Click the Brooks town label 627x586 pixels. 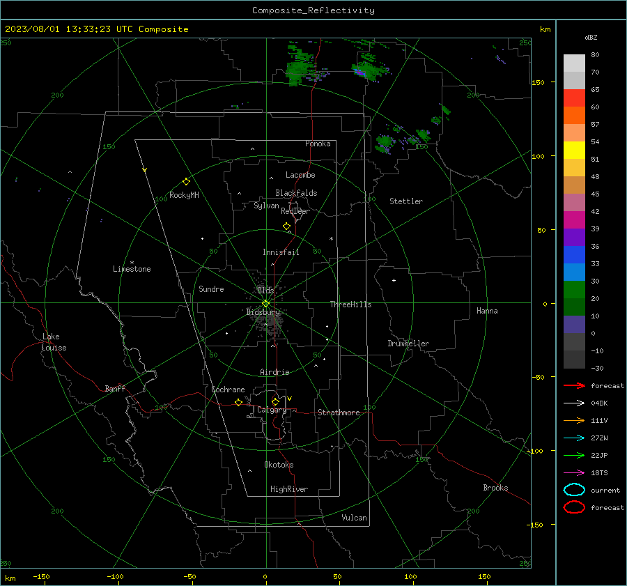495,488
